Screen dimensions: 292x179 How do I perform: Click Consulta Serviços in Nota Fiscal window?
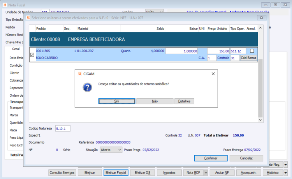tap(62, 173)
